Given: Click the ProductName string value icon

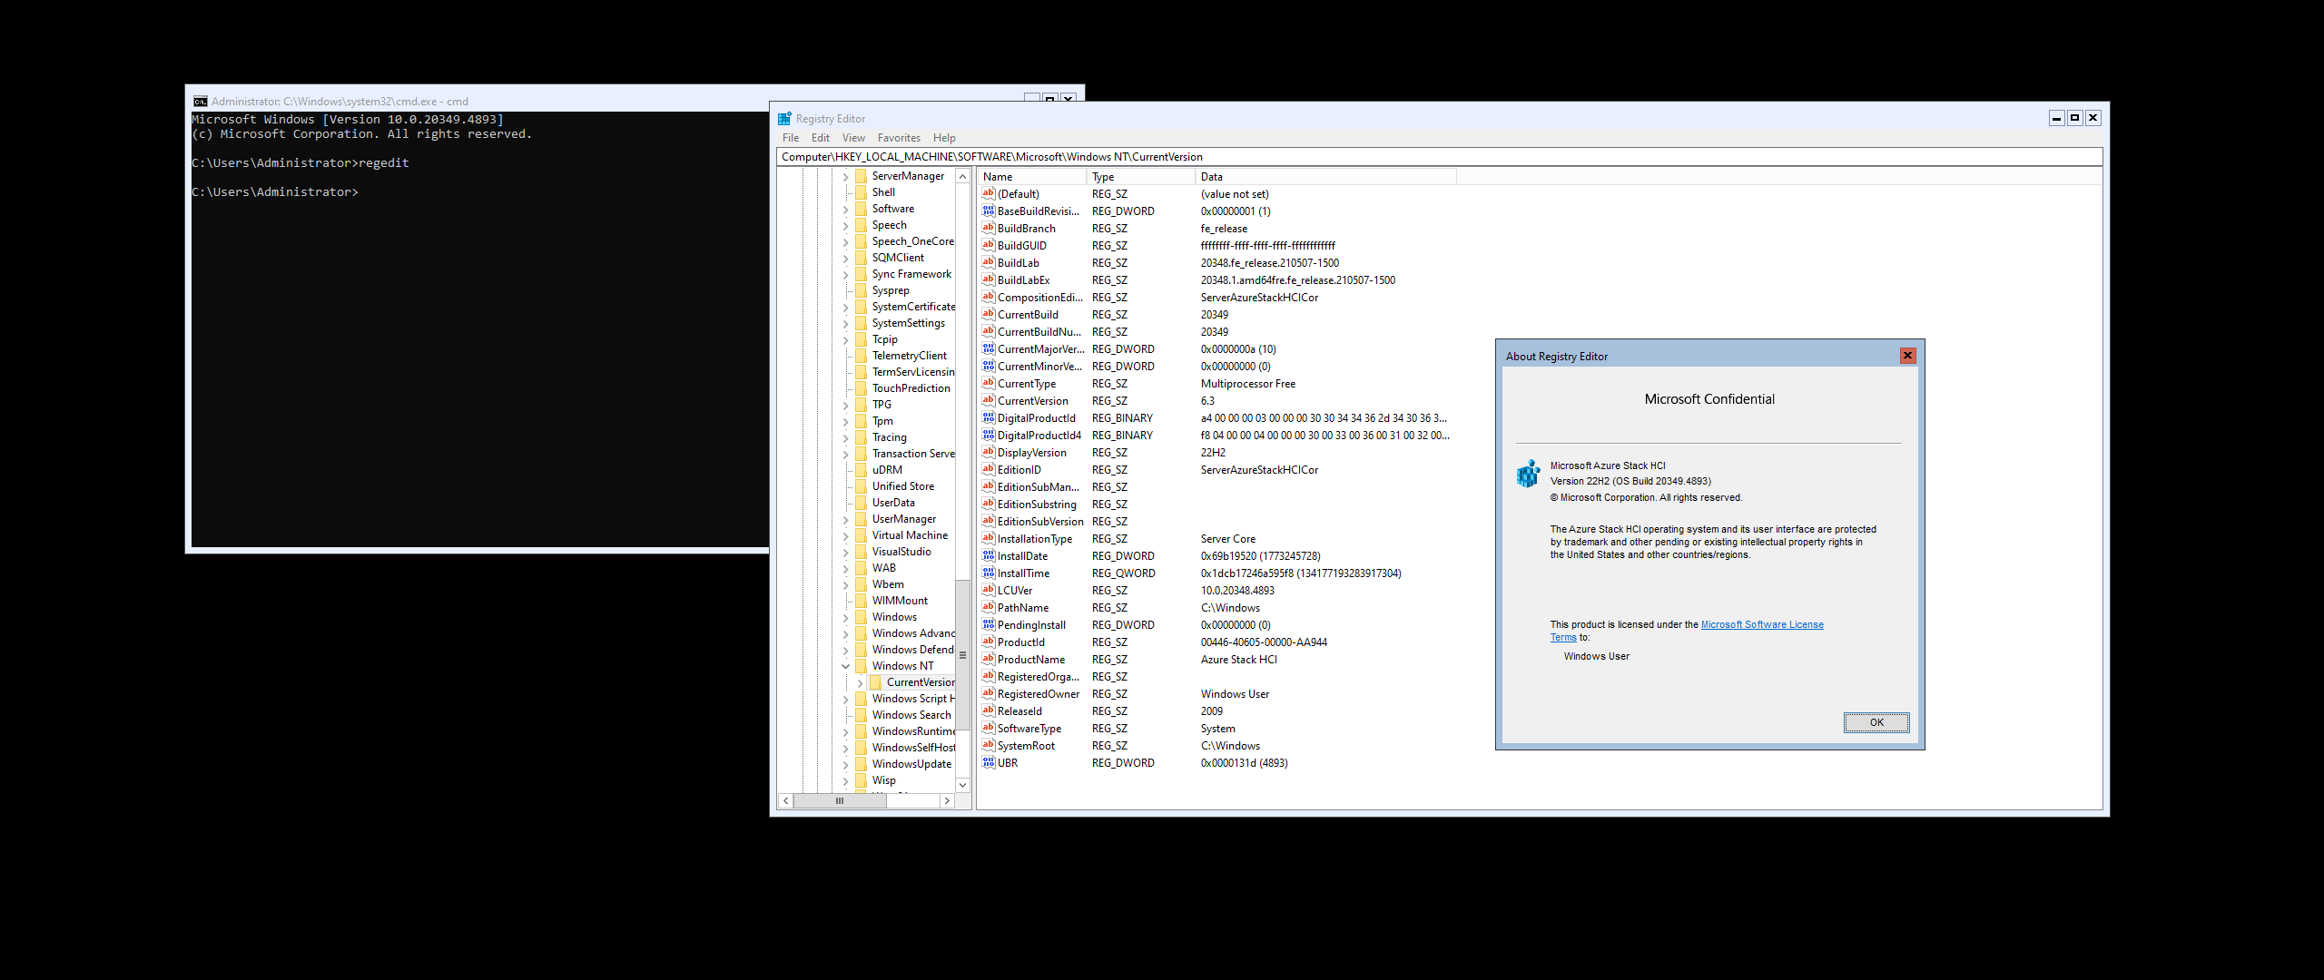Looking at the screenshot, I should pos(988,660).
